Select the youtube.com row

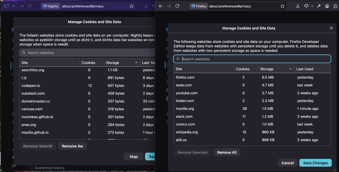(252, 93)
